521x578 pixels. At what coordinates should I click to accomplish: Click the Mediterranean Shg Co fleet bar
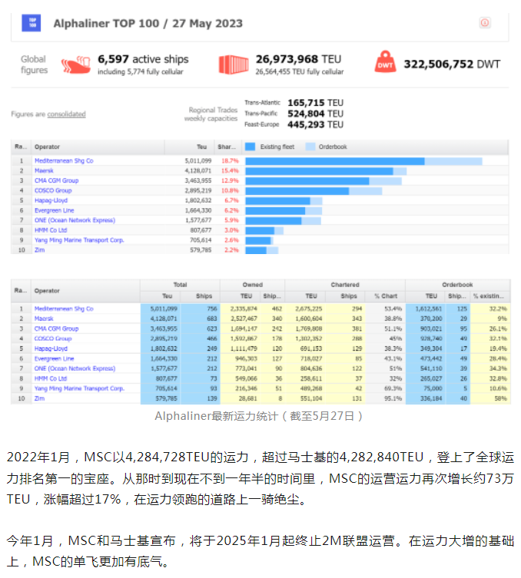(363, 161)
